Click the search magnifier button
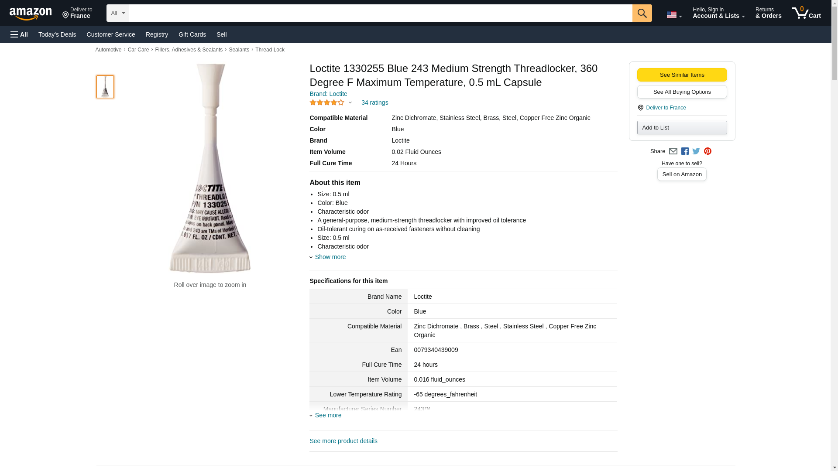The width and height of the screenshot is (838, 471). click(642, 13)
